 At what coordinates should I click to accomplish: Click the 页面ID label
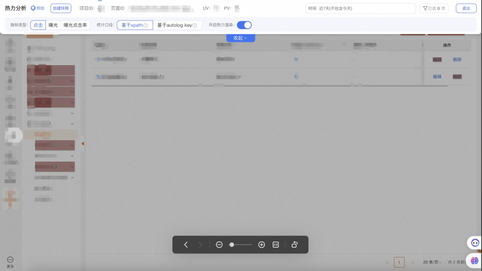pyautogui.click(x=118, y=8)
